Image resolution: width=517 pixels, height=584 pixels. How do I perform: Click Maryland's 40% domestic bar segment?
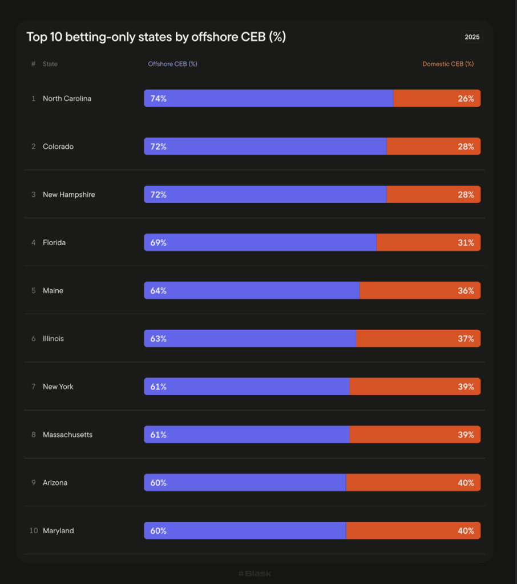pyautogui.click(x=413, y=530)
